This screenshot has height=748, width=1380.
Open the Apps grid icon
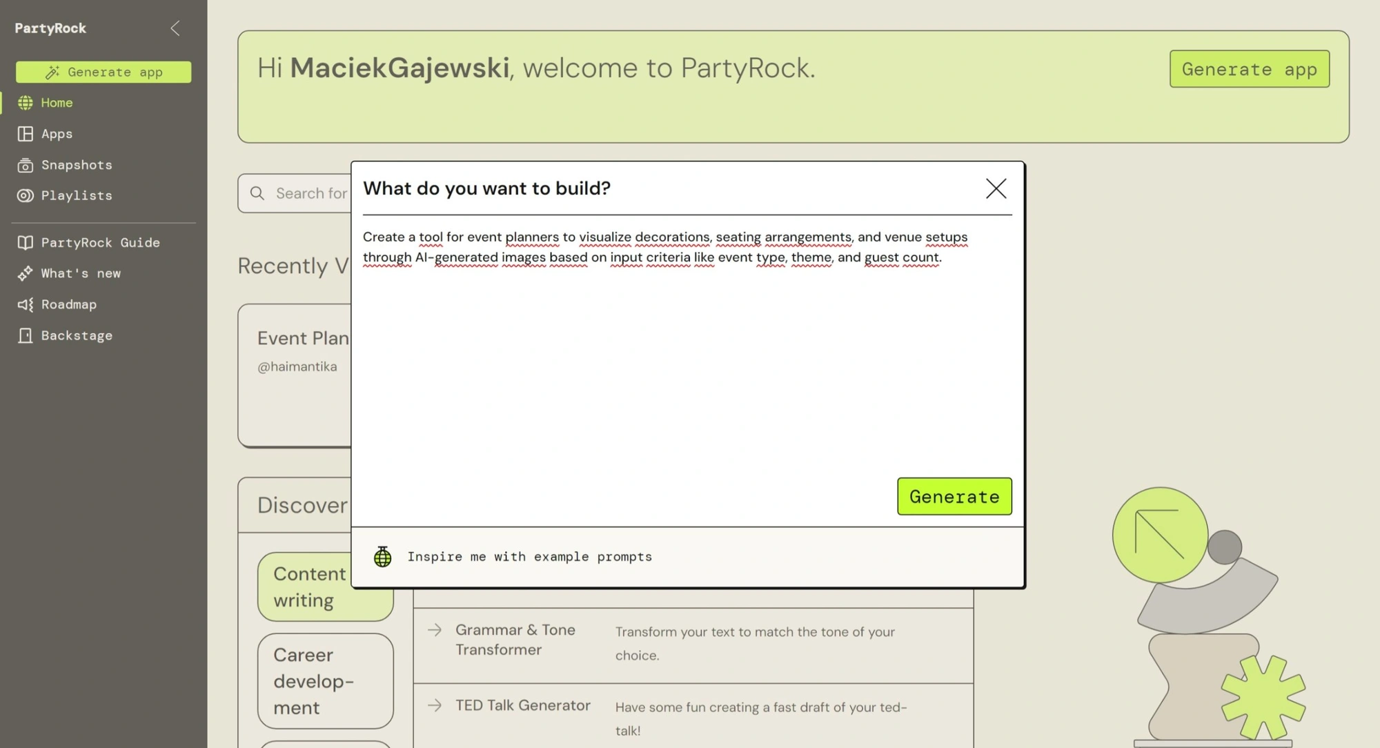coord(26,134)
